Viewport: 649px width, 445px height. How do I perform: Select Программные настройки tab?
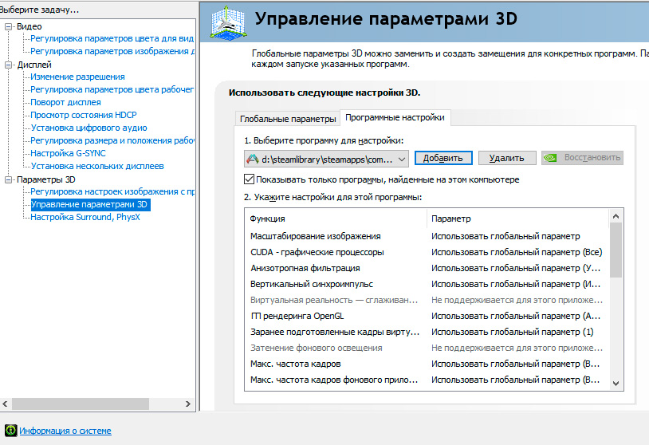[x=395, y=117]
